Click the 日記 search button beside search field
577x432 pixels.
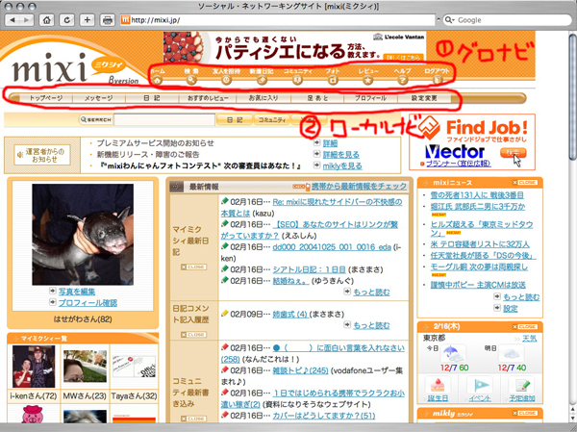[x=235, y=120]
